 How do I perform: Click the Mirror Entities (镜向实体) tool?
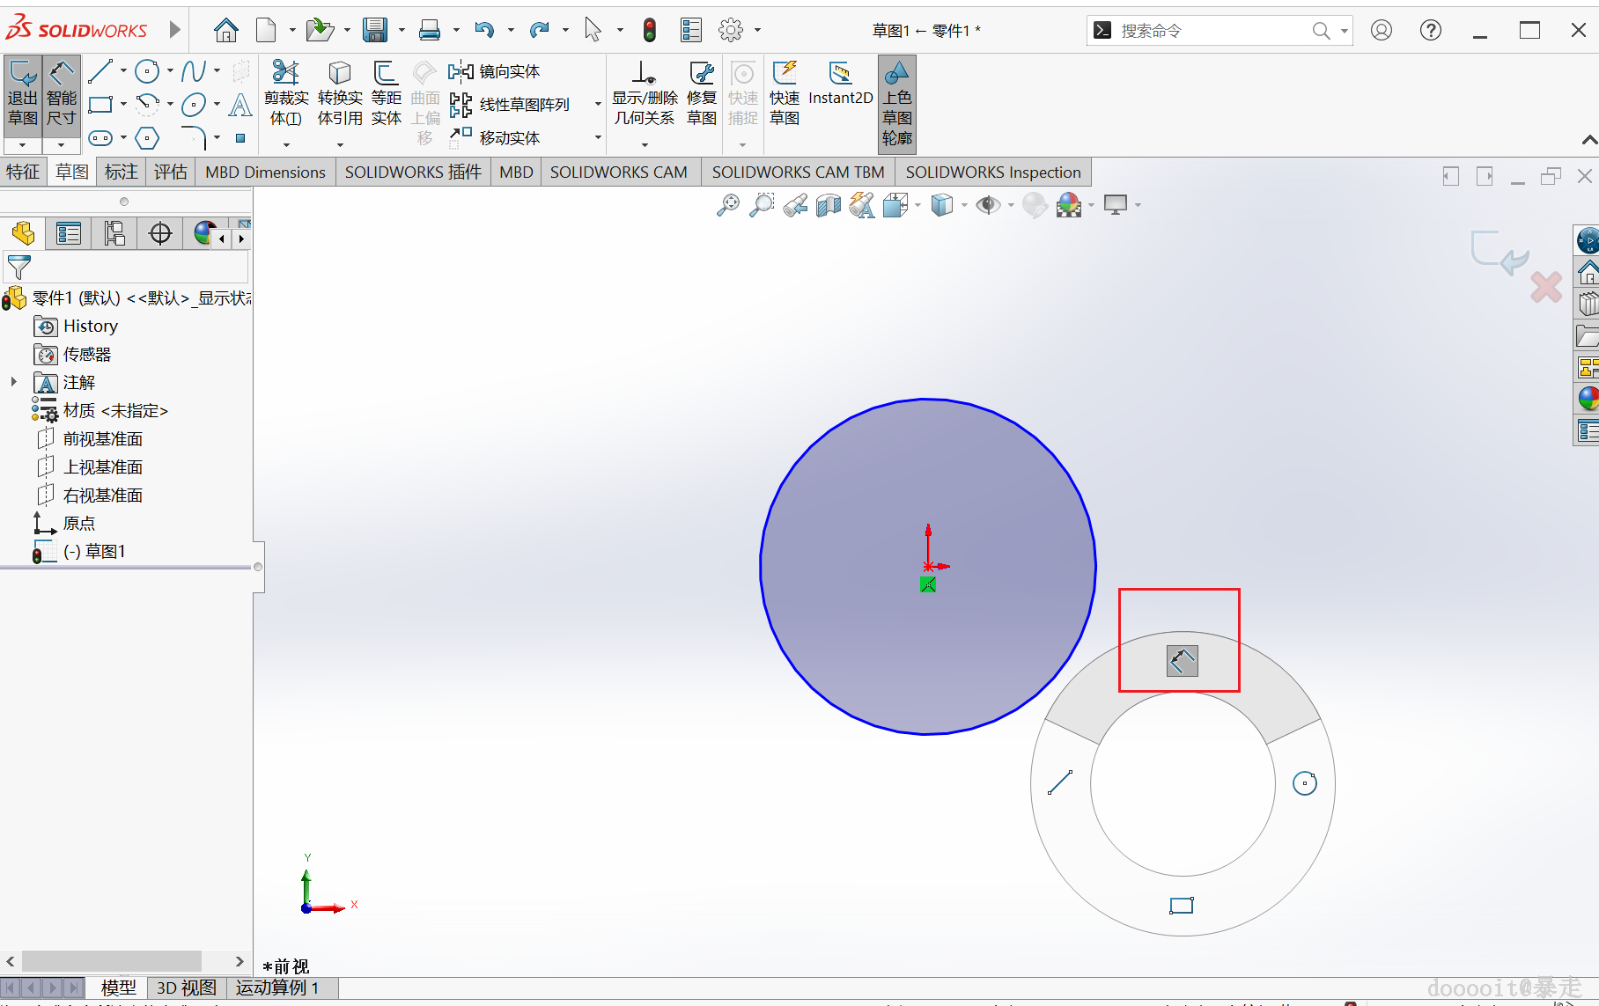(495, 71)
